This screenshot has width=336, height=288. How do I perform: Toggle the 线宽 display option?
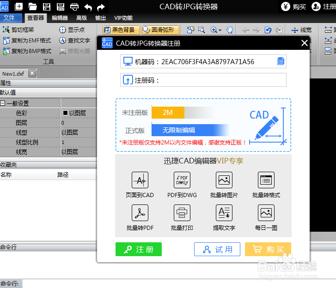click(301, 30)
